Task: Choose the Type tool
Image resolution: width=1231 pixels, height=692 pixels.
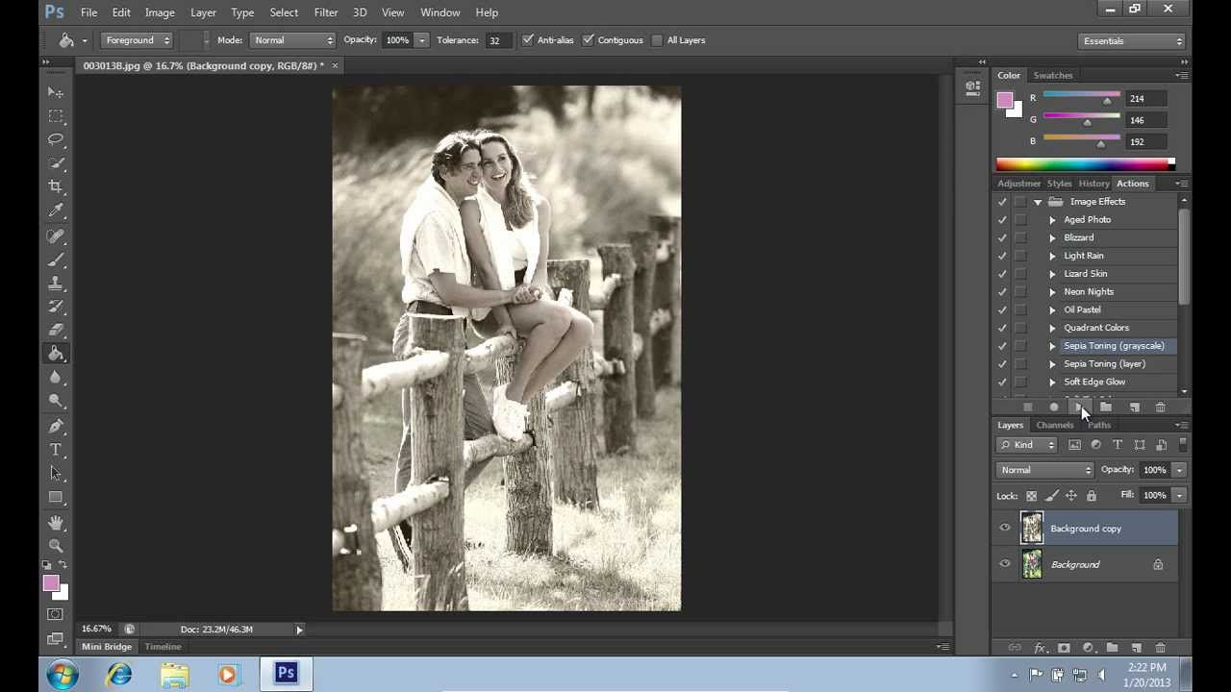Action: (56, 450)
